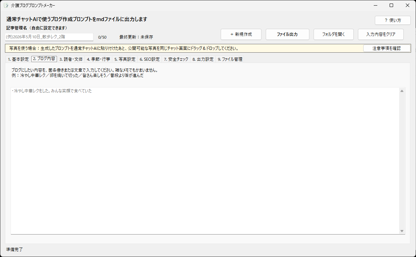Click the app icon in title bar

pyautogui.click(x=6, y=5)
